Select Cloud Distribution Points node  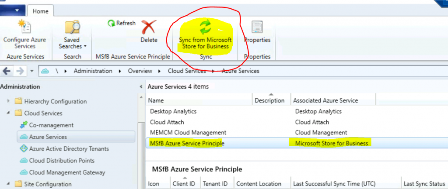(x=57, y=161)
